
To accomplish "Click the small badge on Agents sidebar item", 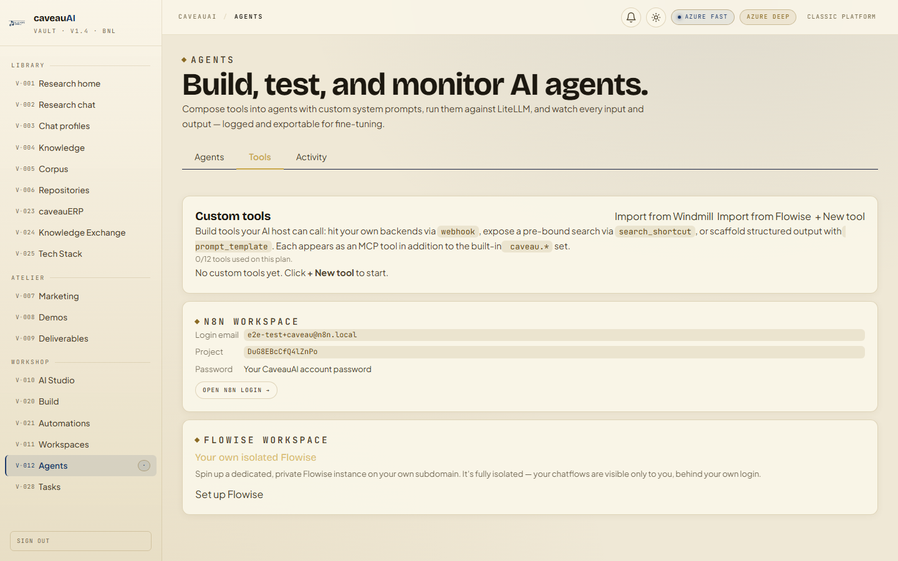I will [144, 466].
